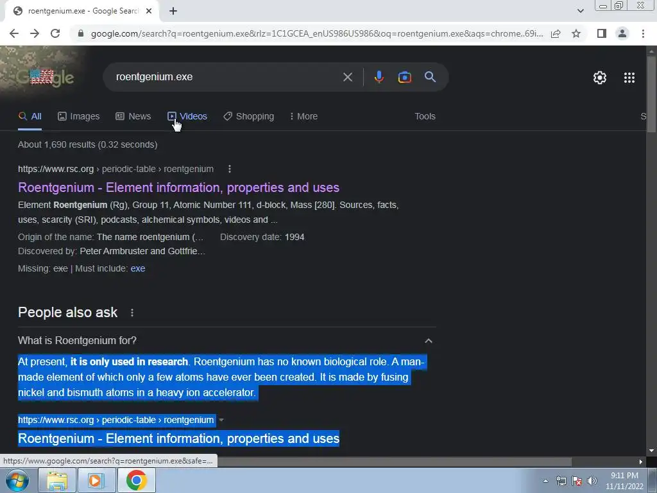This screenshot has width=657, height=493.
Task: Open the Windows Start button
Action: [17, 480]
